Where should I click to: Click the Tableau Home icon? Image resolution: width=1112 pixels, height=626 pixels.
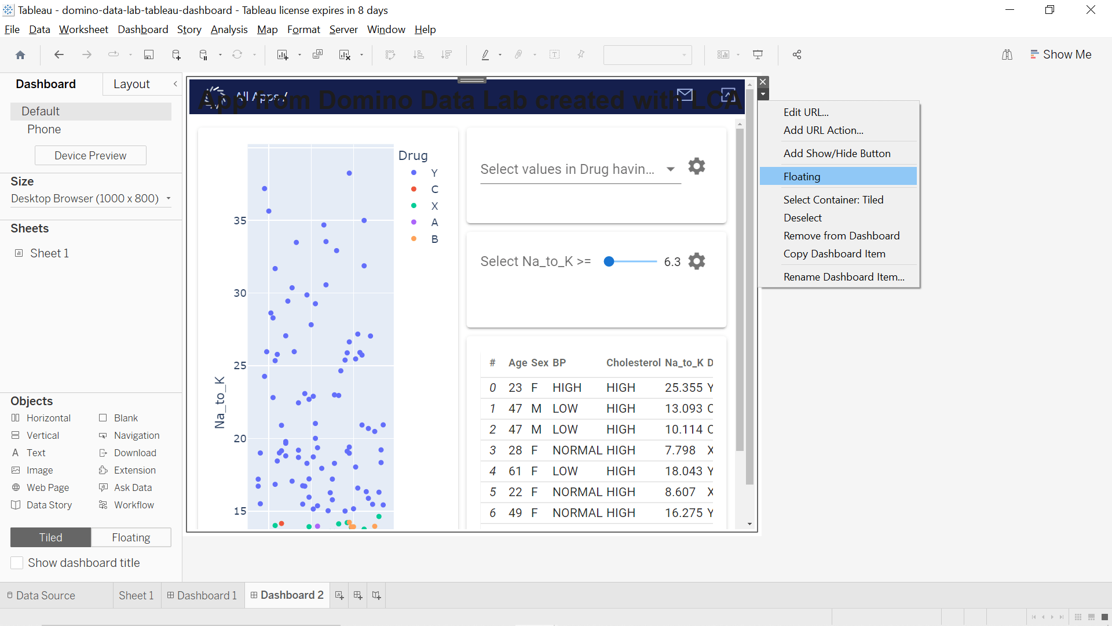20,54
